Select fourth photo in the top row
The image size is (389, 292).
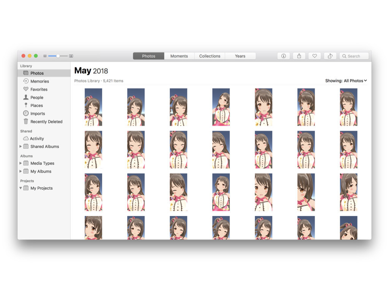(221, 107)
